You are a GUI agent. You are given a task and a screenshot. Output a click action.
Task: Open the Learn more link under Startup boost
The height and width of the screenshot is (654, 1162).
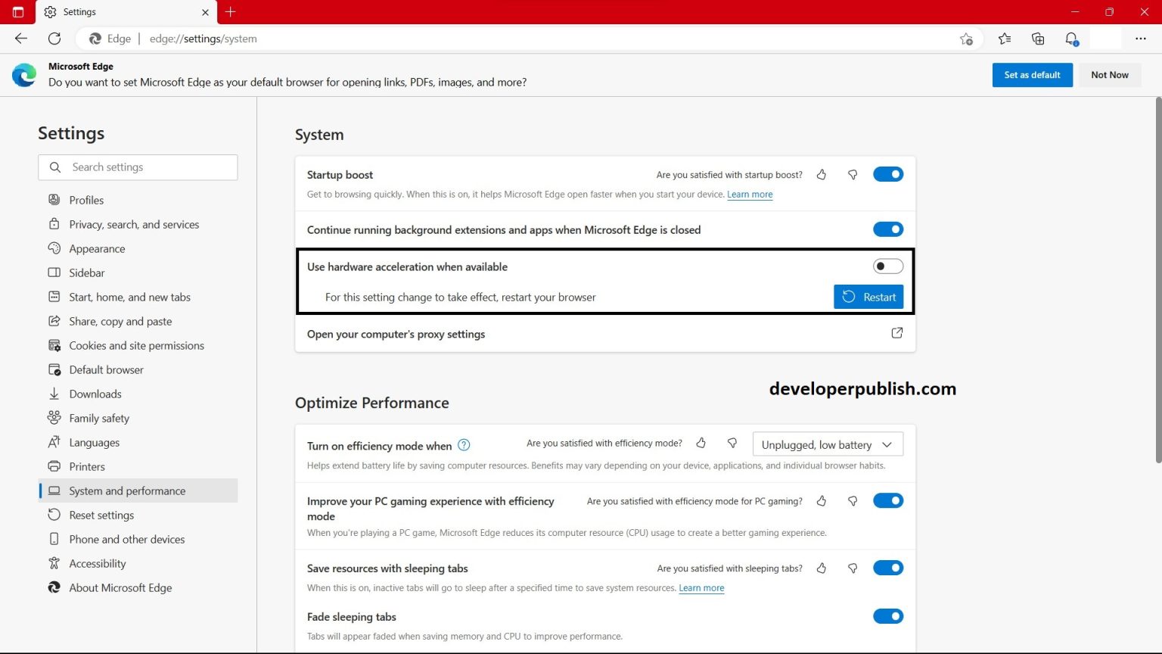point(750,195)
